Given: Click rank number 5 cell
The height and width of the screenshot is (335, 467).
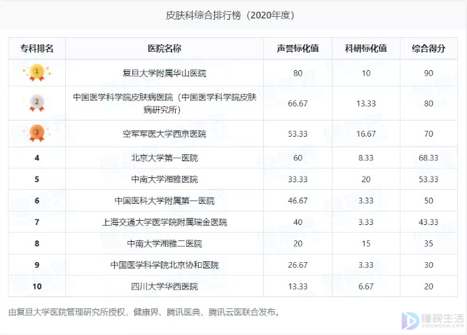Looking at the screenshot, I should point(36,179).
